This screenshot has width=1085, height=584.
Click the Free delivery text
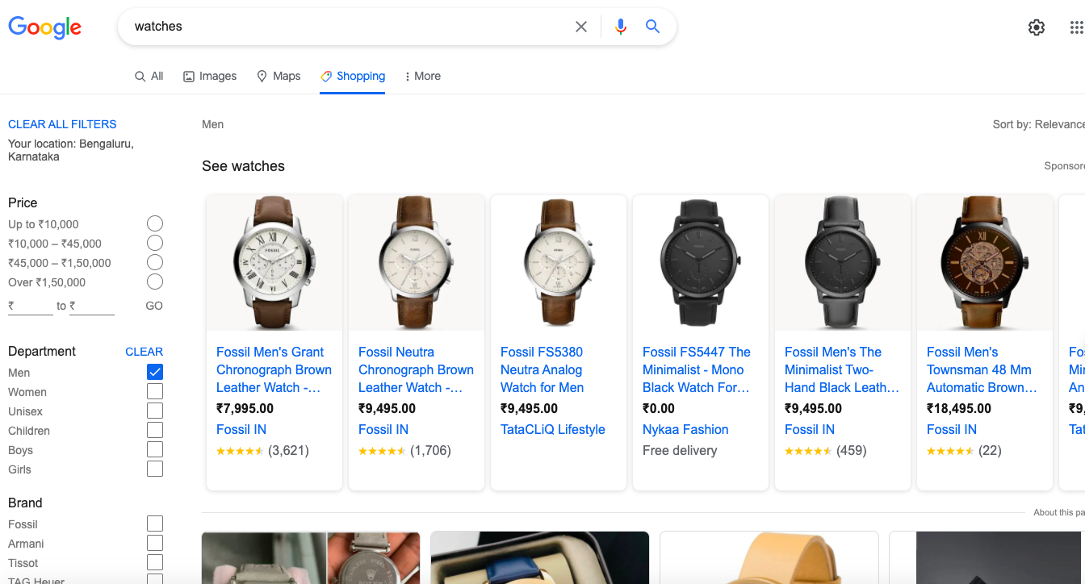(680, 450)
